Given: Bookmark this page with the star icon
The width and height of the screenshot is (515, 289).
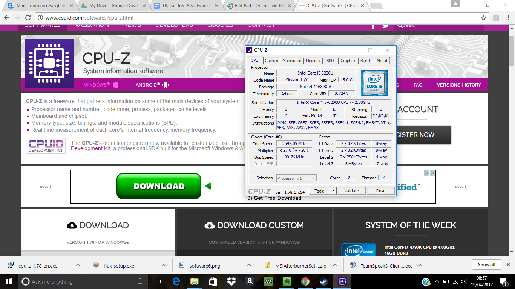Looking at the screenshot, I should pyautogui.click(x=484, y=18).
